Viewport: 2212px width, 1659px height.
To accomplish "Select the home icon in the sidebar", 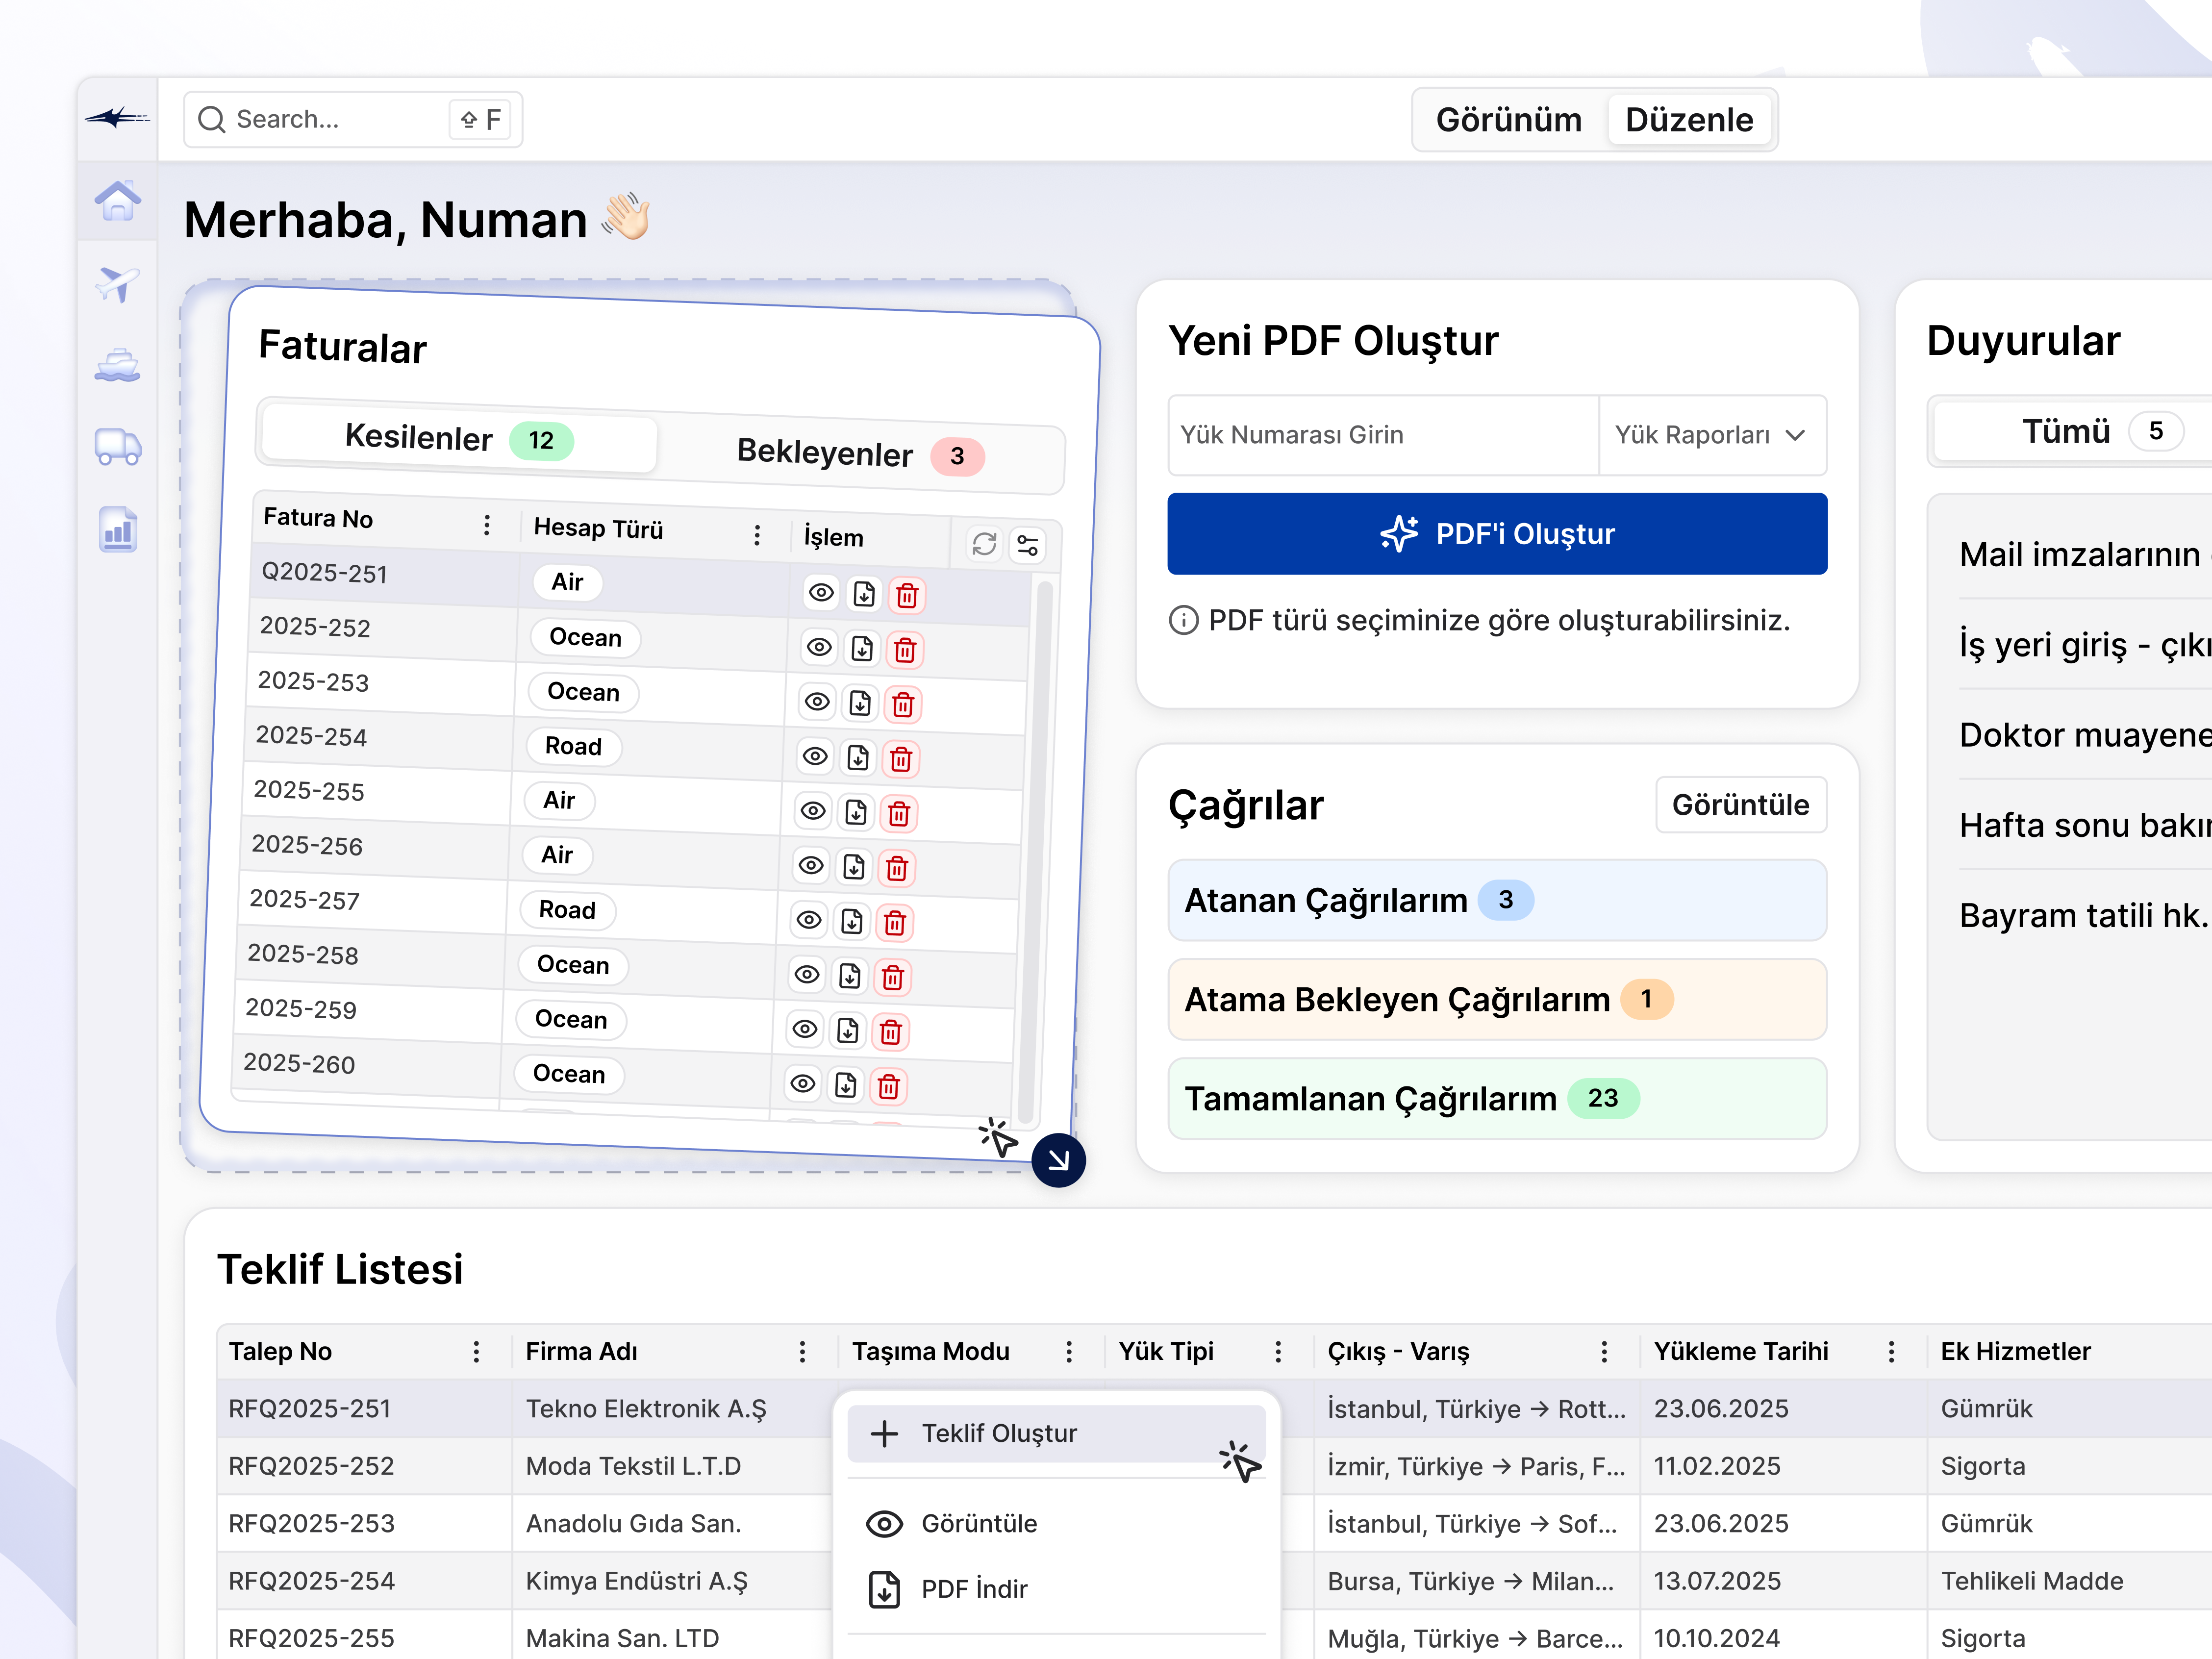I will click(117, 202).
